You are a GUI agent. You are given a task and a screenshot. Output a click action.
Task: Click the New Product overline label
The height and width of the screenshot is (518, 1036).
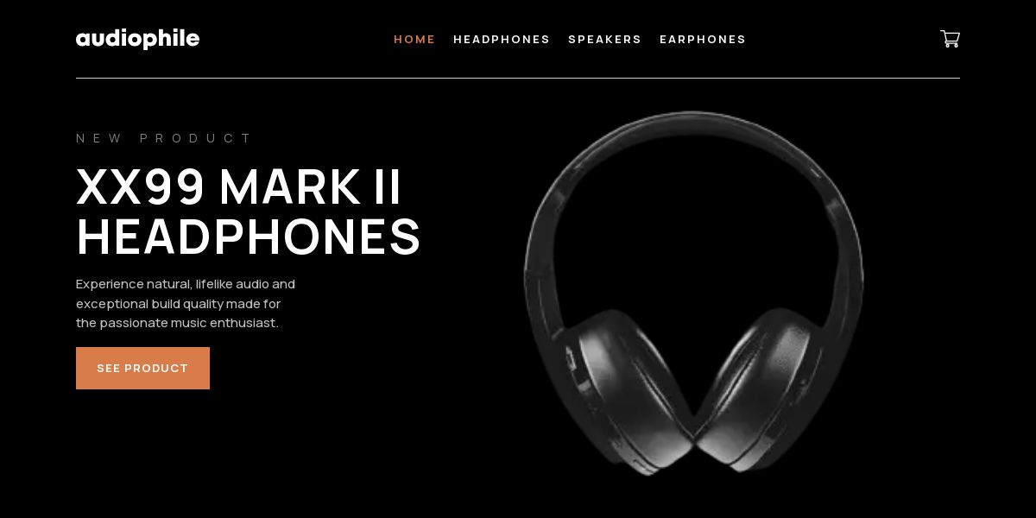[x=163, y=138]
